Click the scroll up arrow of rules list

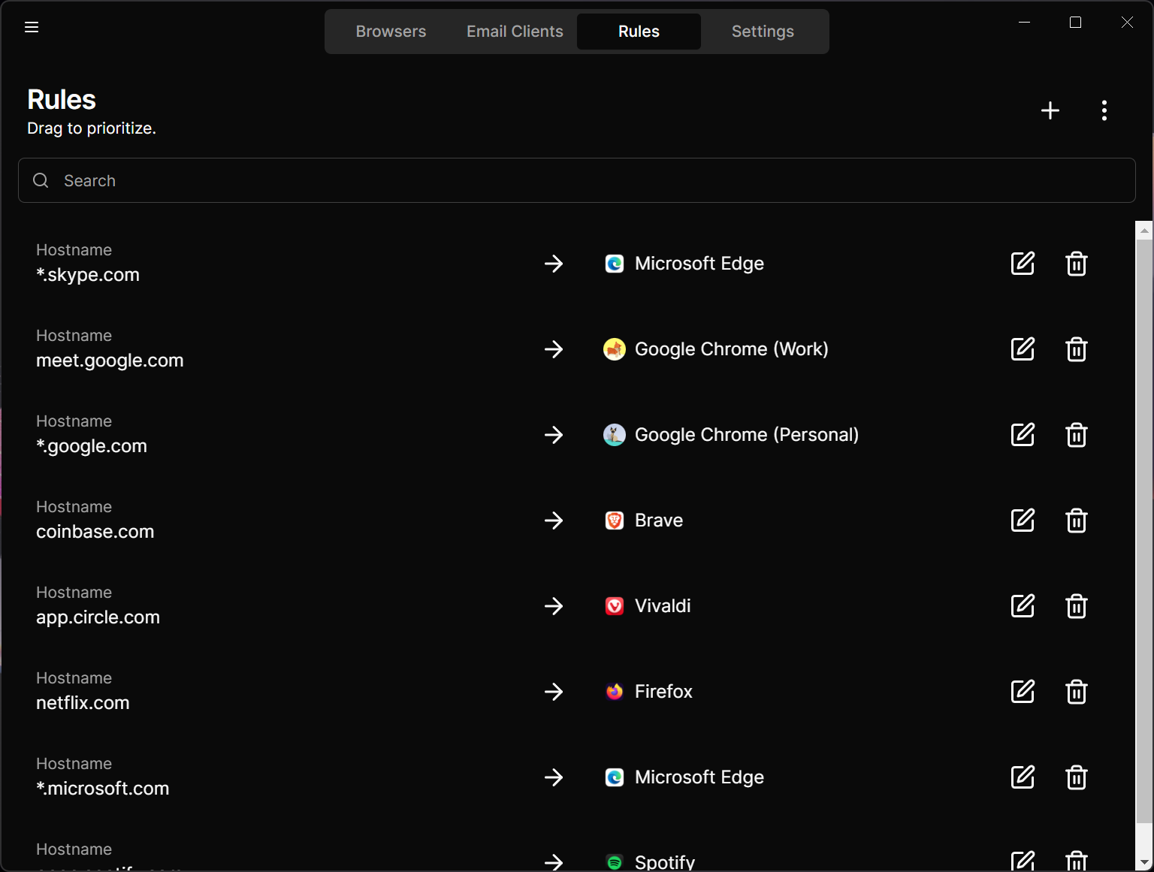[1144, 231]
